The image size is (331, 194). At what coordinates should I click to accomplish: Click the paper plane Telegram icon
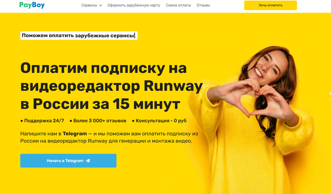point(88,161)
